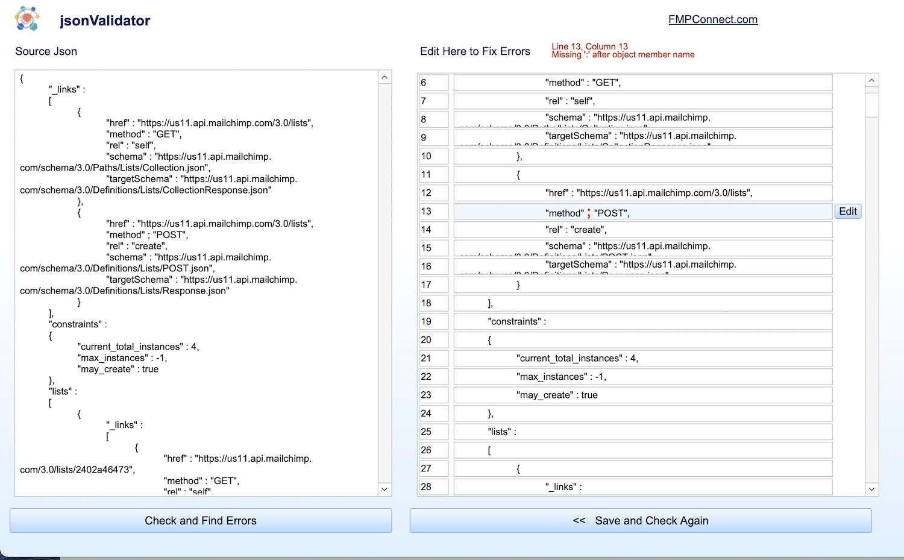
Task: Click the line 6 field with "method" : "GET"
Action: (643, 83)
